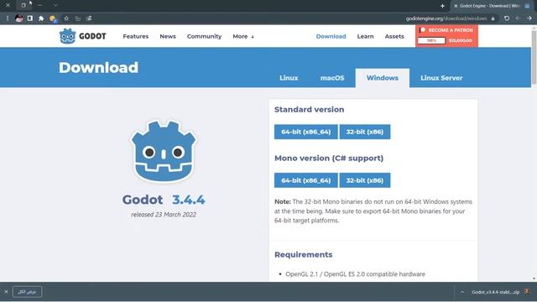Click the Become a Patron banner
The image size is (537, 302).
pos(446,35)
